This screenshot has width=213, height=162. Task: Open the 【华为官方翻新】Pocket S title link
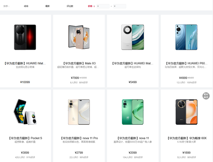coord(25,138)
